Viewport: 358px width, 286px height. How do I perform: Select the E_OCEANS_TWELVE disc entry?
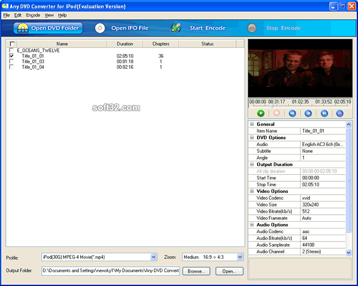38,50
